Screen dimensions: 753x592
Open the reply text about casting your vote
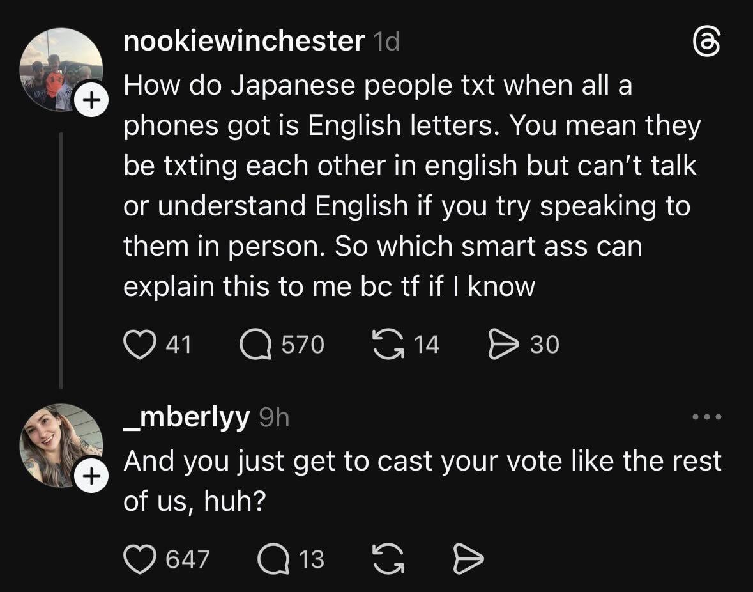[422, 481]
